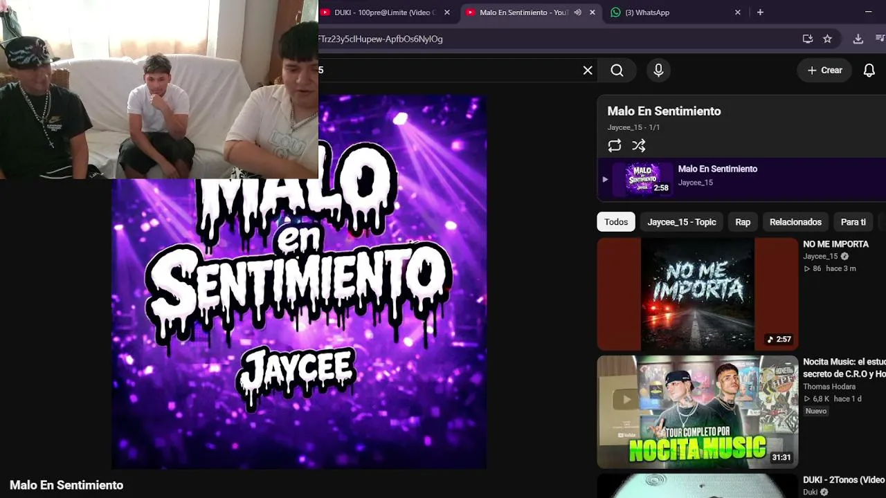886x498 pixels.
Task: Toggle loop playlist in the playlist panel
Action: 615,145
